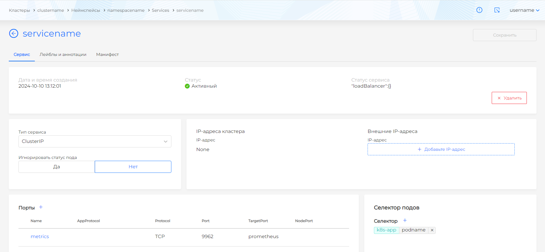Click the back arrow next to servicename
This screenshot has width=545, height=252.
point(14,33)
